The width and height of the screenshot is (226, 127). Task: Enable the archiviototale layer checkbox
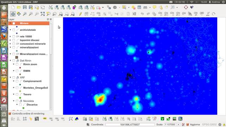point(14,30)
